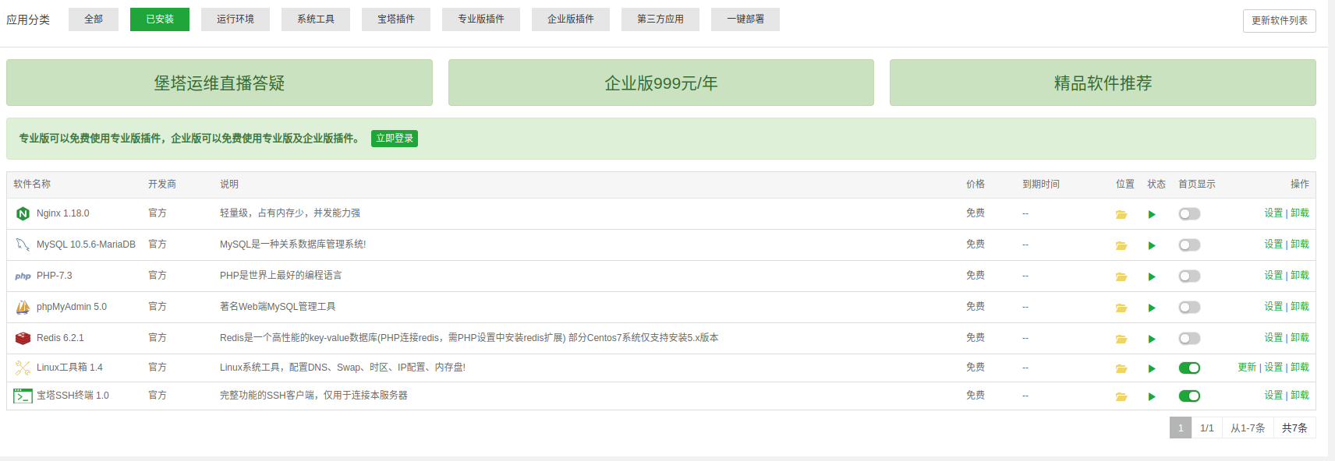Click 卸载 for Redis
Screen dimensions: 1335x461
[x=1300, y=337]
